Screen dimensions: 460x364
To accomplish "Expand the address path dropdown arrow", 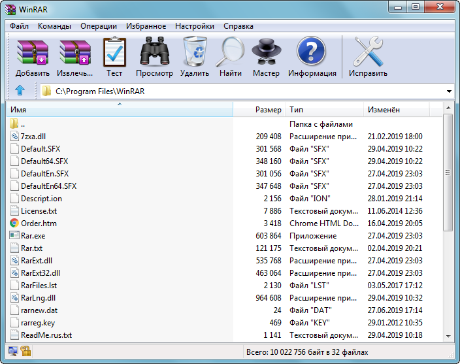I will click(449, 91).
